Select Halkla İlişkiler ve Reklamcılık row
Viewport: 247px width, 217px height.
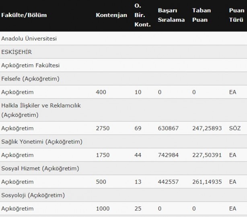[123, 110]
